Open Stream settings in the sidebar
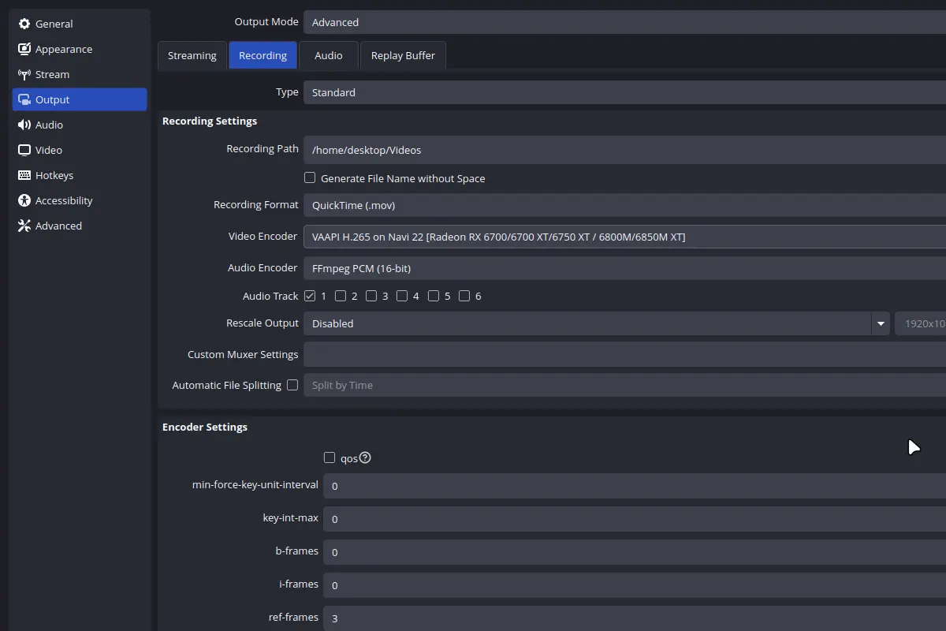This screenshot has width=946, height=631. [x=53, y=74]
